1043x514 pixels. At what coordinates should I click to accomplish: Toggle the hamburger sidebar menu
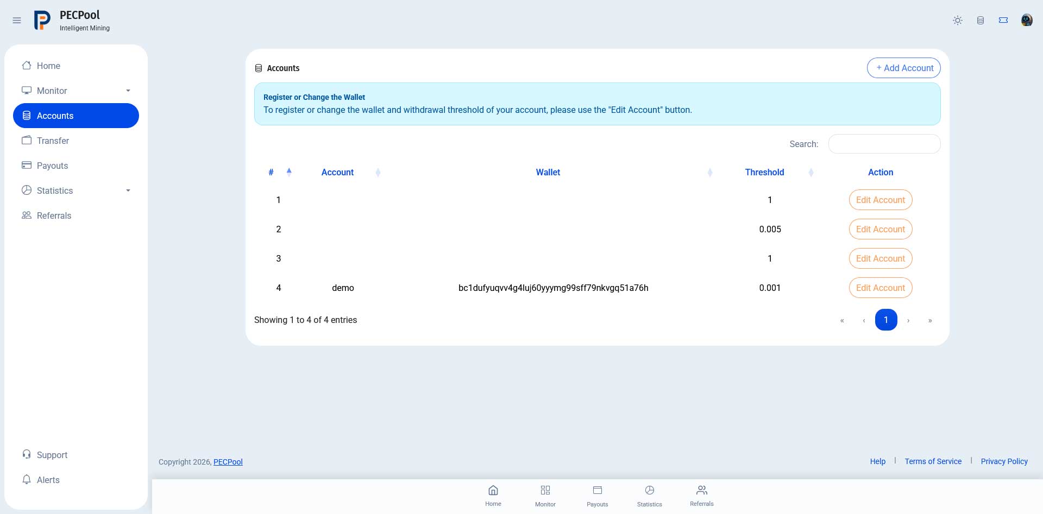tap(17, 21)
